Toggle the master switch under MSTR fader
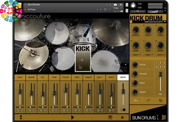 point(123,110)
